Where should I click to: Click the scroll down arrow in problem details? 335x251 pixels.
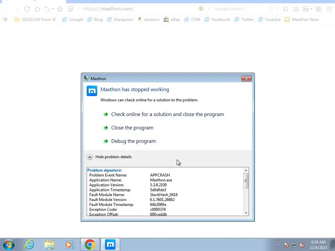click(x=246, y=213)
